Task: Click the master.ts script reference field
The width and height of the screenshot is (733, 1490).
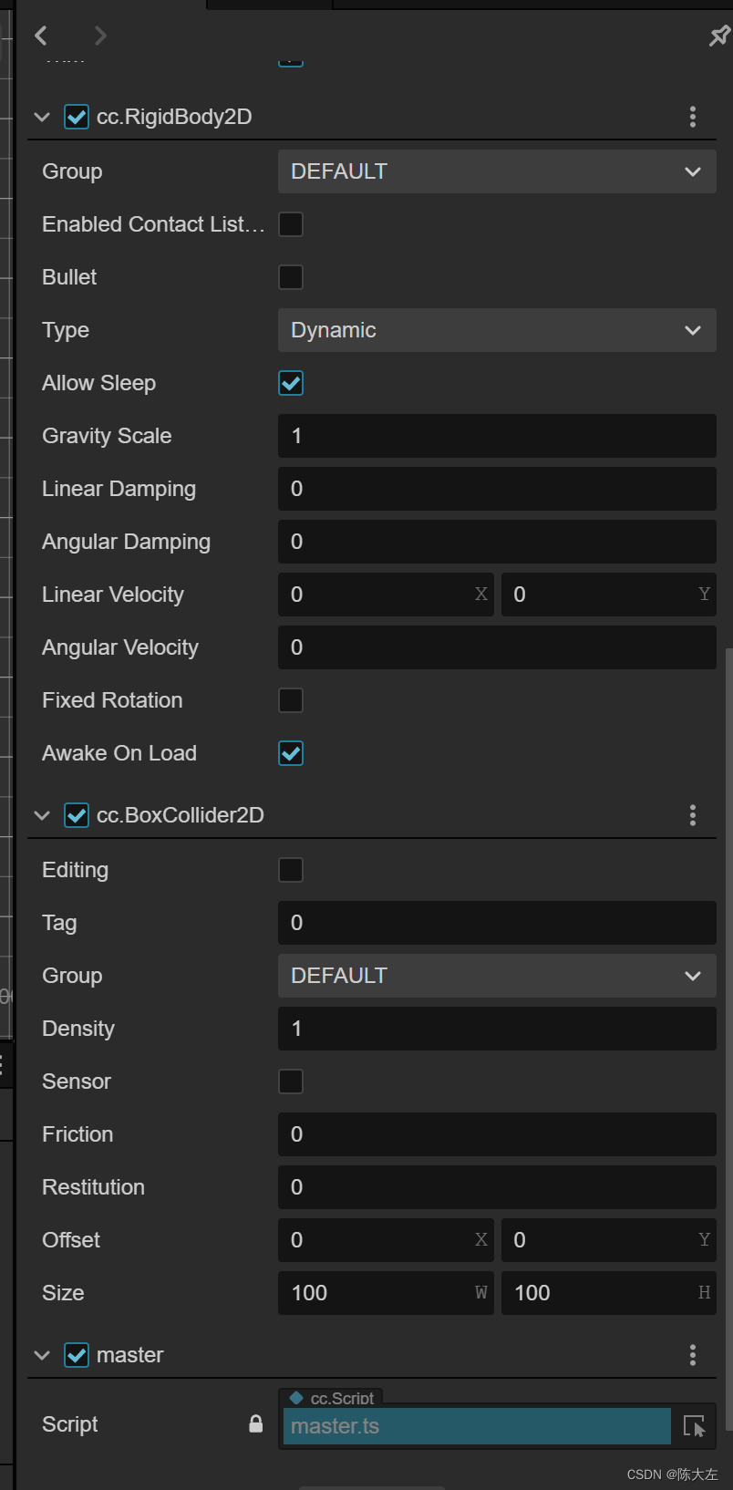Action: 477,1426
